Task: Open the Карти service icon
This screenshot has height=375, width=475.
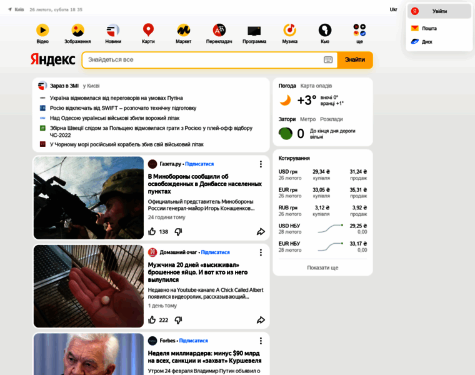Action: [148, 30]
